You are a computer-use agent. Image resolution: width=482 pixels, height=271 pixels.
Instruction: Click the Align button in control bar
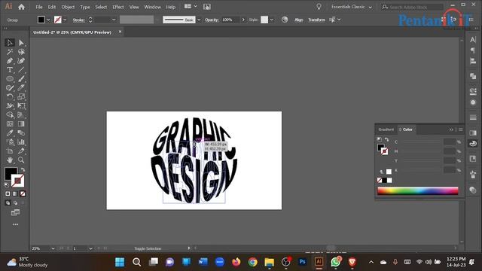click(299, 20)
